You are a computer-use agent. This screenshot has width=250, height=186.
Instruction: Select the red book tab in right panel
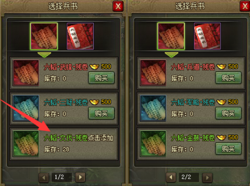[207, 36]
